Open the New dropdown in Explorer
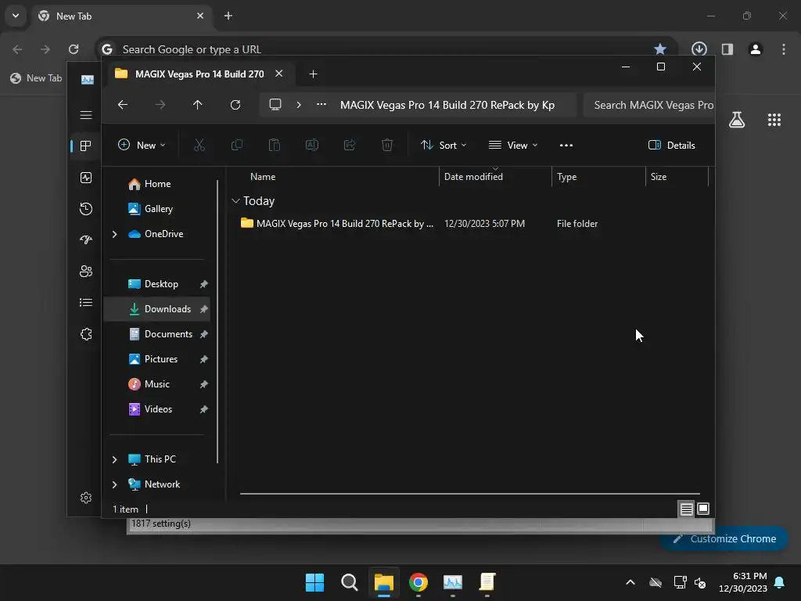The height and width of the screenshot is (601, 801). pyautogui.click(x=142, y=145)
